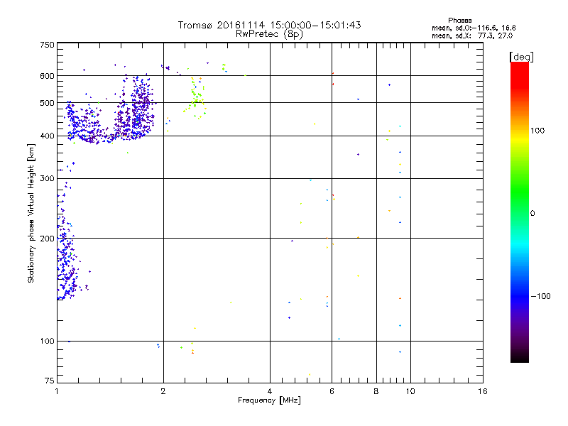Click the plot title 'Tromsø 20161114 15:00:00-15:01:43'
This screenshot has width=568, height=426.
269,25
